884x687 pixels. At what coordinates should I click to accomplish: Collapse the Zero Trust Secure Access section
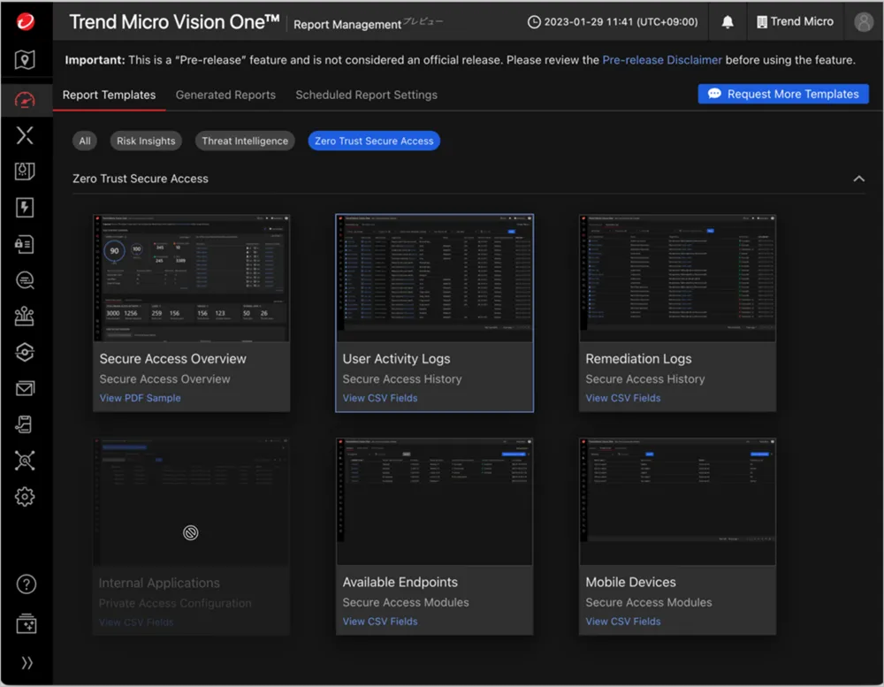[858, 179]
